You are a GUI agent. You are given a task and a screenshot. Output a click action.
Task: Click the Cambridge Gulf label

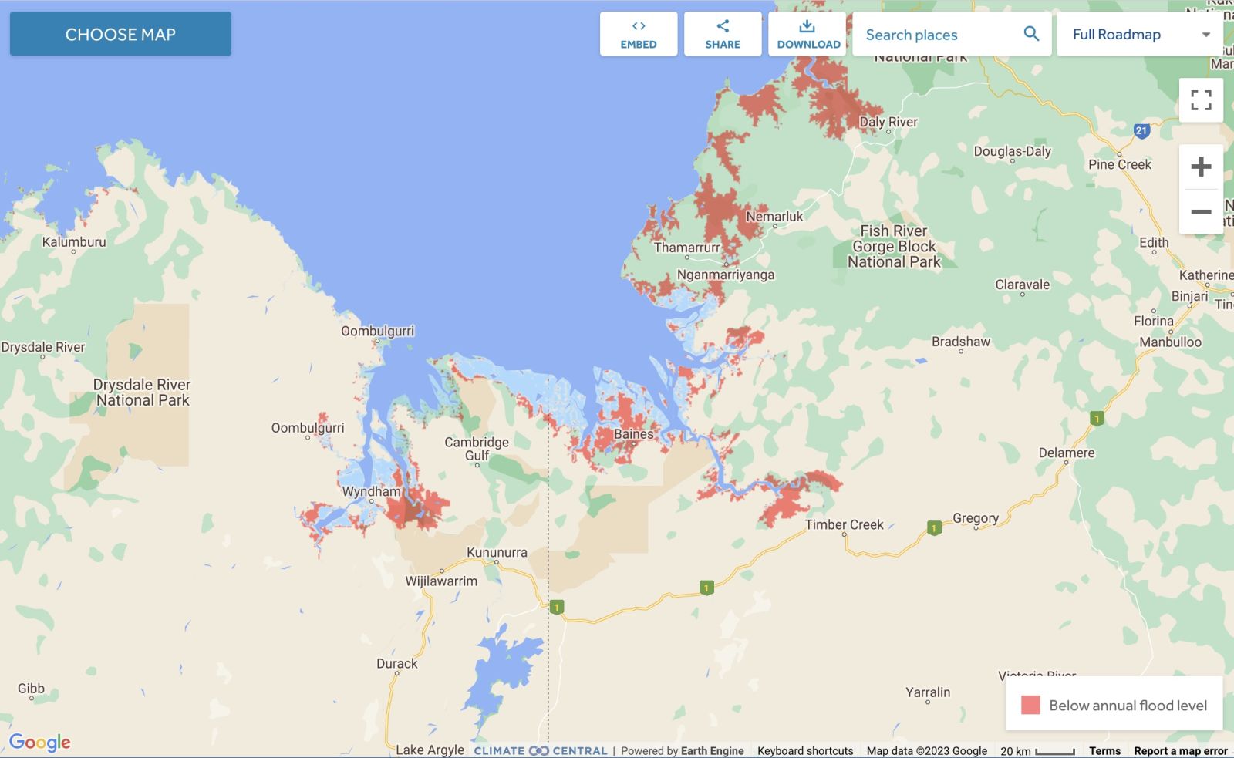click(x=477, y=448)
